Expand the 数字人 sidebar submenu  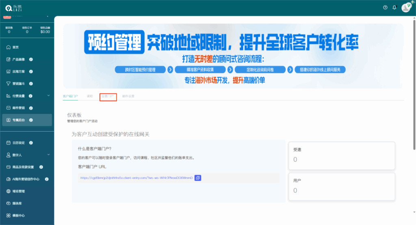tap(48, 155)
